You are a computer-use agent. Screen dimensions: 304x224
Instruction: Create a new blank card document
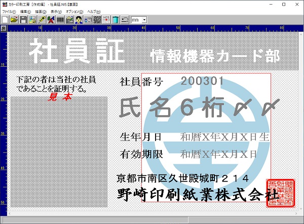click(x=5, y=20)
